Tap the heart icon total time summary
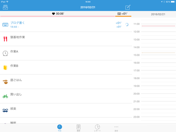Screen dimensions: 176x132 pos(54,14)
